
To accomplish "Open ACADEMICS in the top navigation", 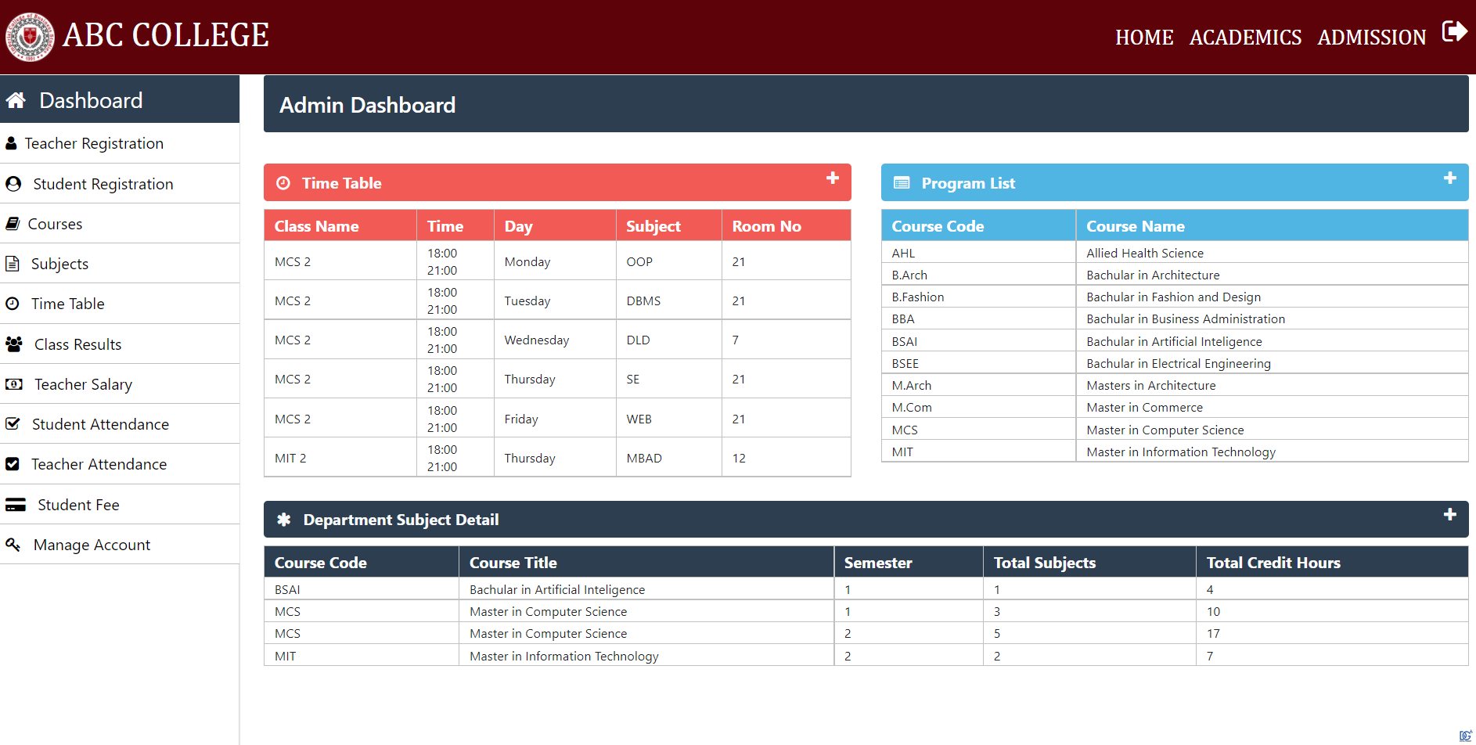I will (x=1245, y=38).
